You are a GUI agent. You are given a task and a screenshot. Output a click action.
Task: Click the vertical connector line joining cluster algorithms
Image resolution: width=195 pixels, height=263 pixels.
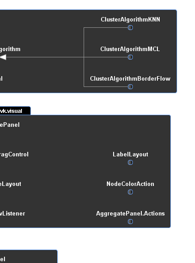coord(84,57)
